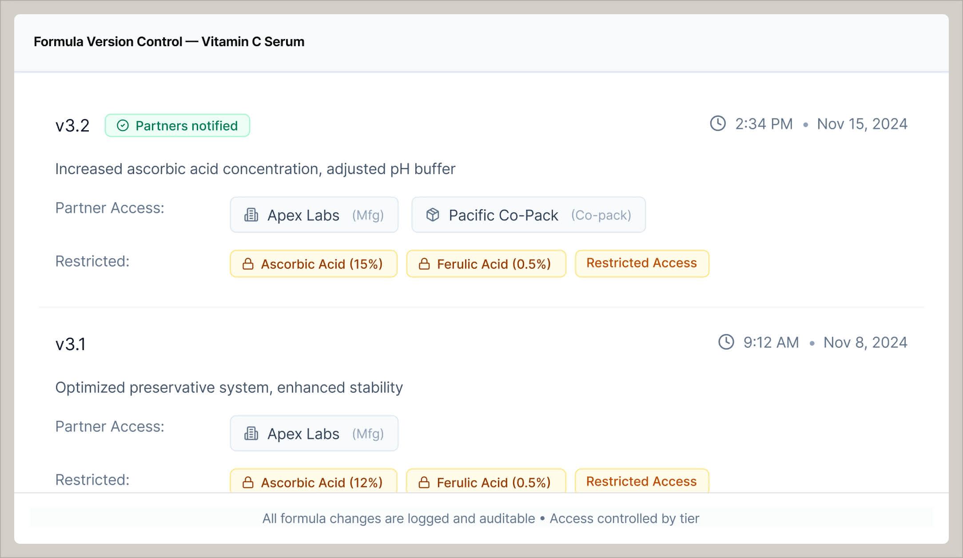
Task: Click the clock icon next to 2:34 PM
Action: (718, 124)
